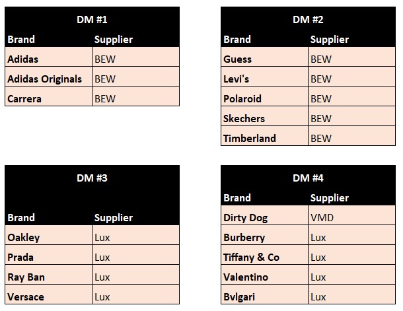Click the Guess brand cell

click(x=264, y=59)
